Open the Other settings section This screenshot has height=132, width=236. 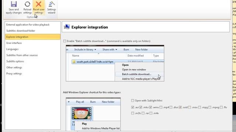coord(32,67)
